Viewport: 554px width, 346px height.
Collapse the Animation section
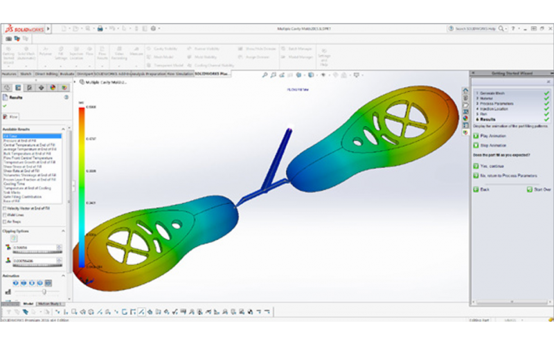tap(63, 275)
